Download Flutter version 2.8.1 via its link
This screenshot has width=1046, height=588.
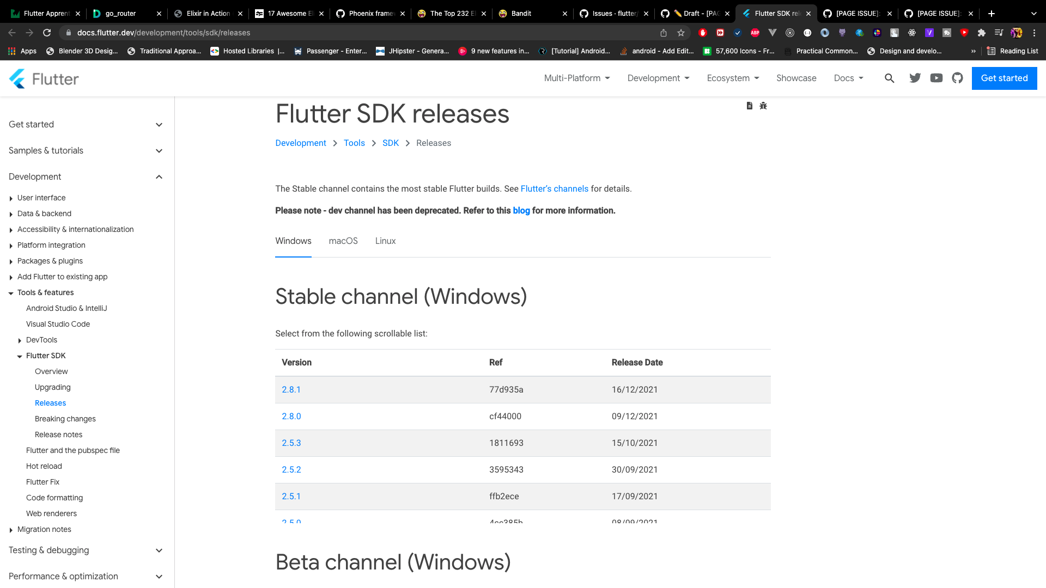291,389
